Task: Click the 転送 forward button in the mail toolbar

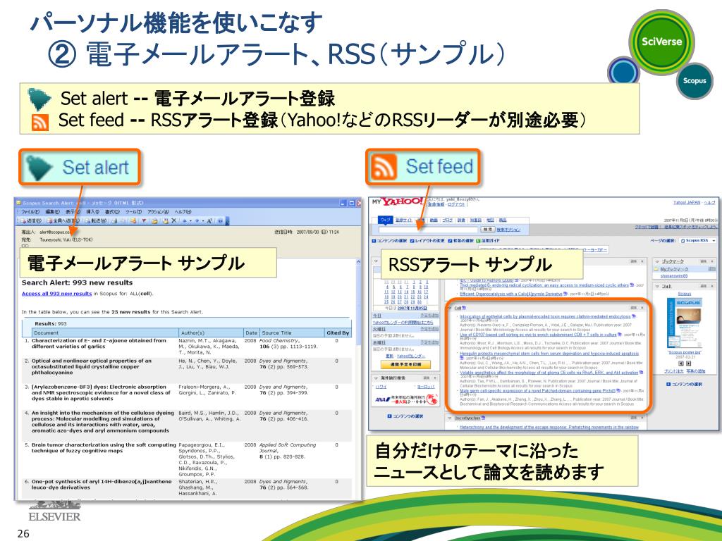Action: click(95, 220)
